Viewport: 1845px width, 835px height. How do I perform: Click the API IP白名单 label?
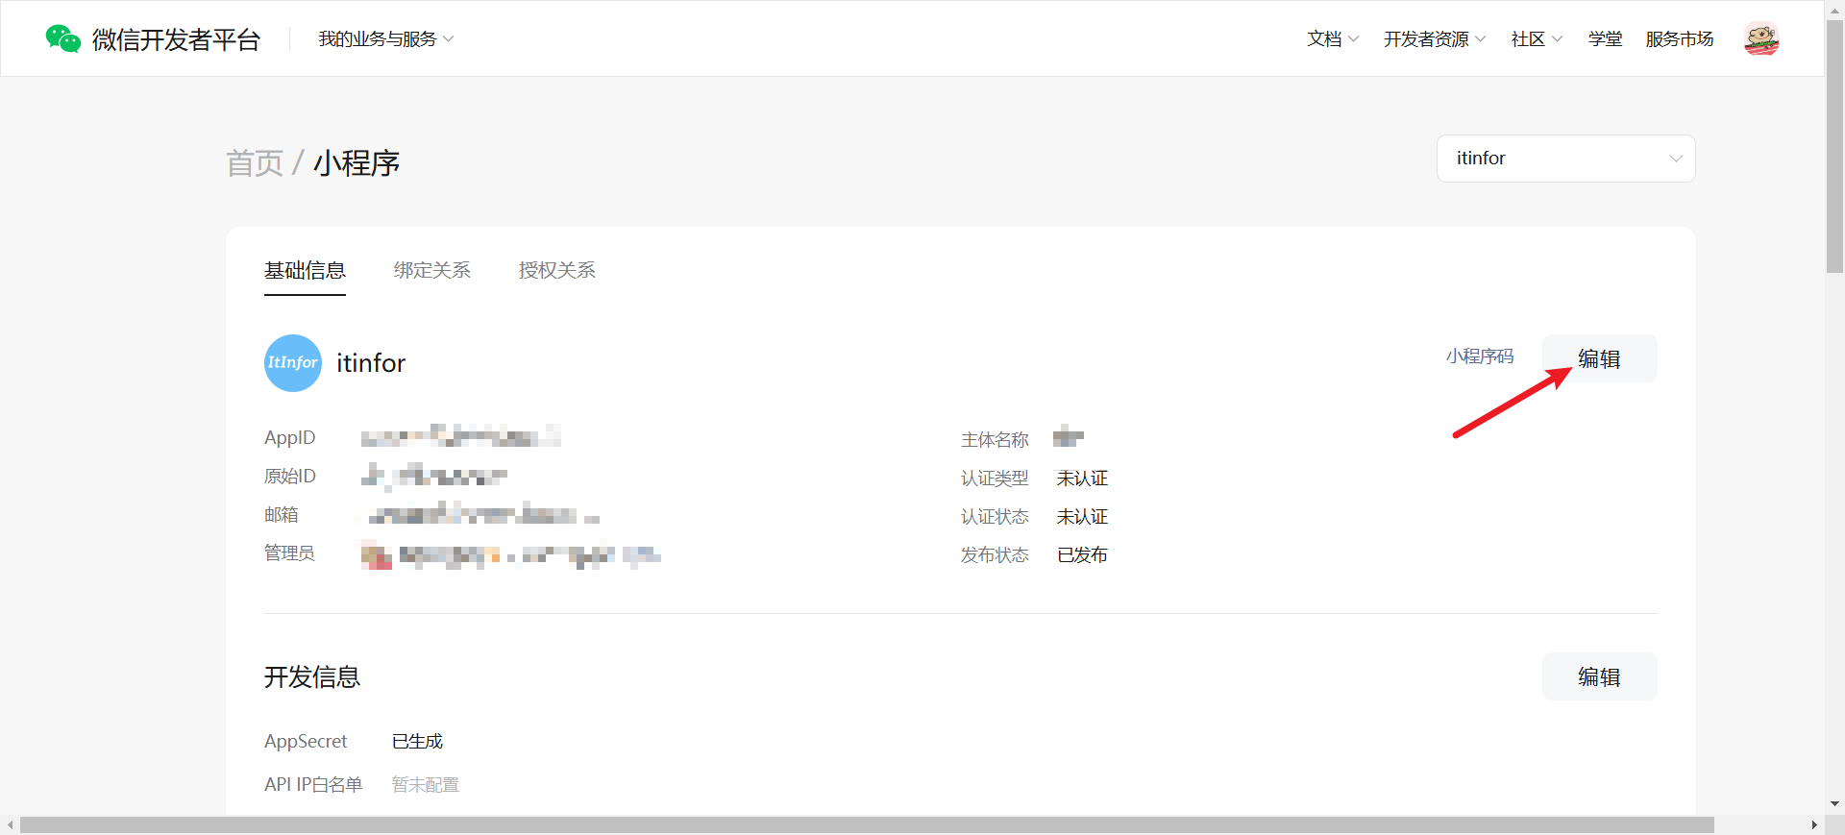313,785
